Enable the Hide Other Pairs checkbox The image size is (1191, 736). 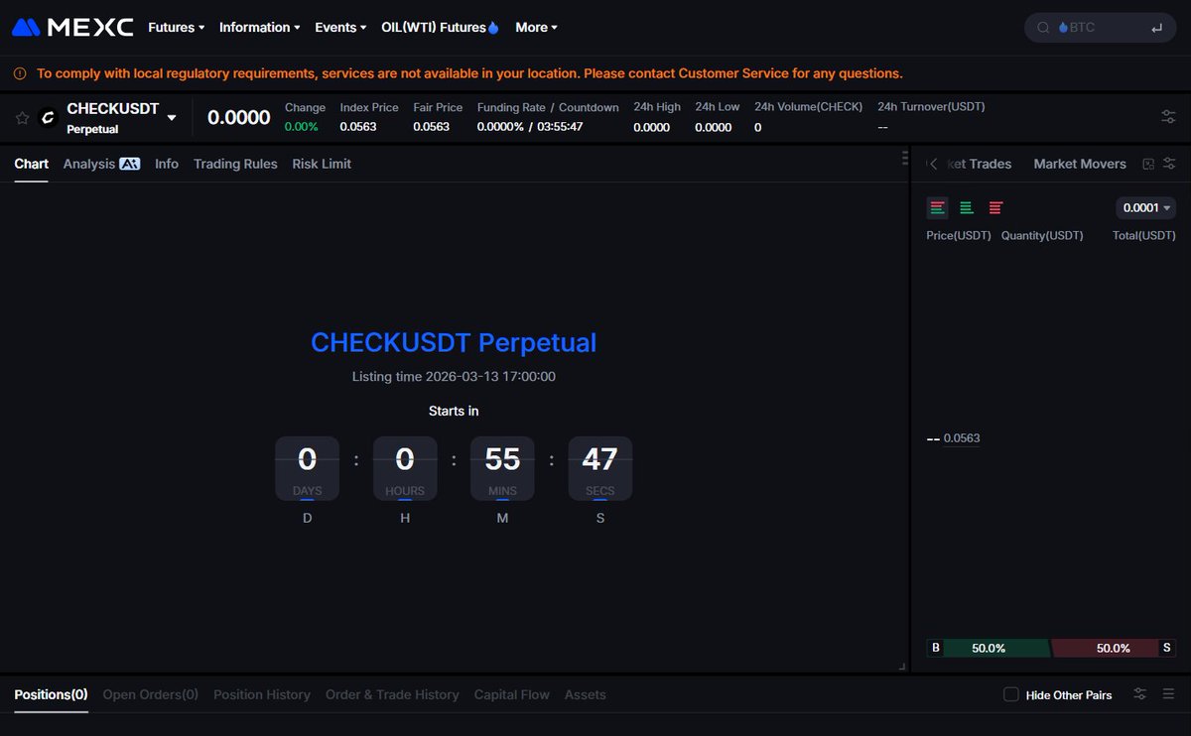point(1011,694)
